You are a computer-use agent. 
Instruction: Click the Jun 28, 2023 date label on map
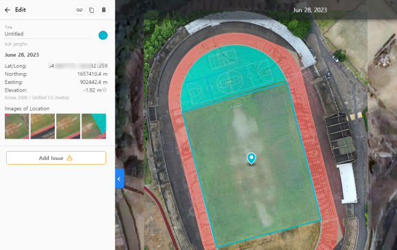(309, 10)
